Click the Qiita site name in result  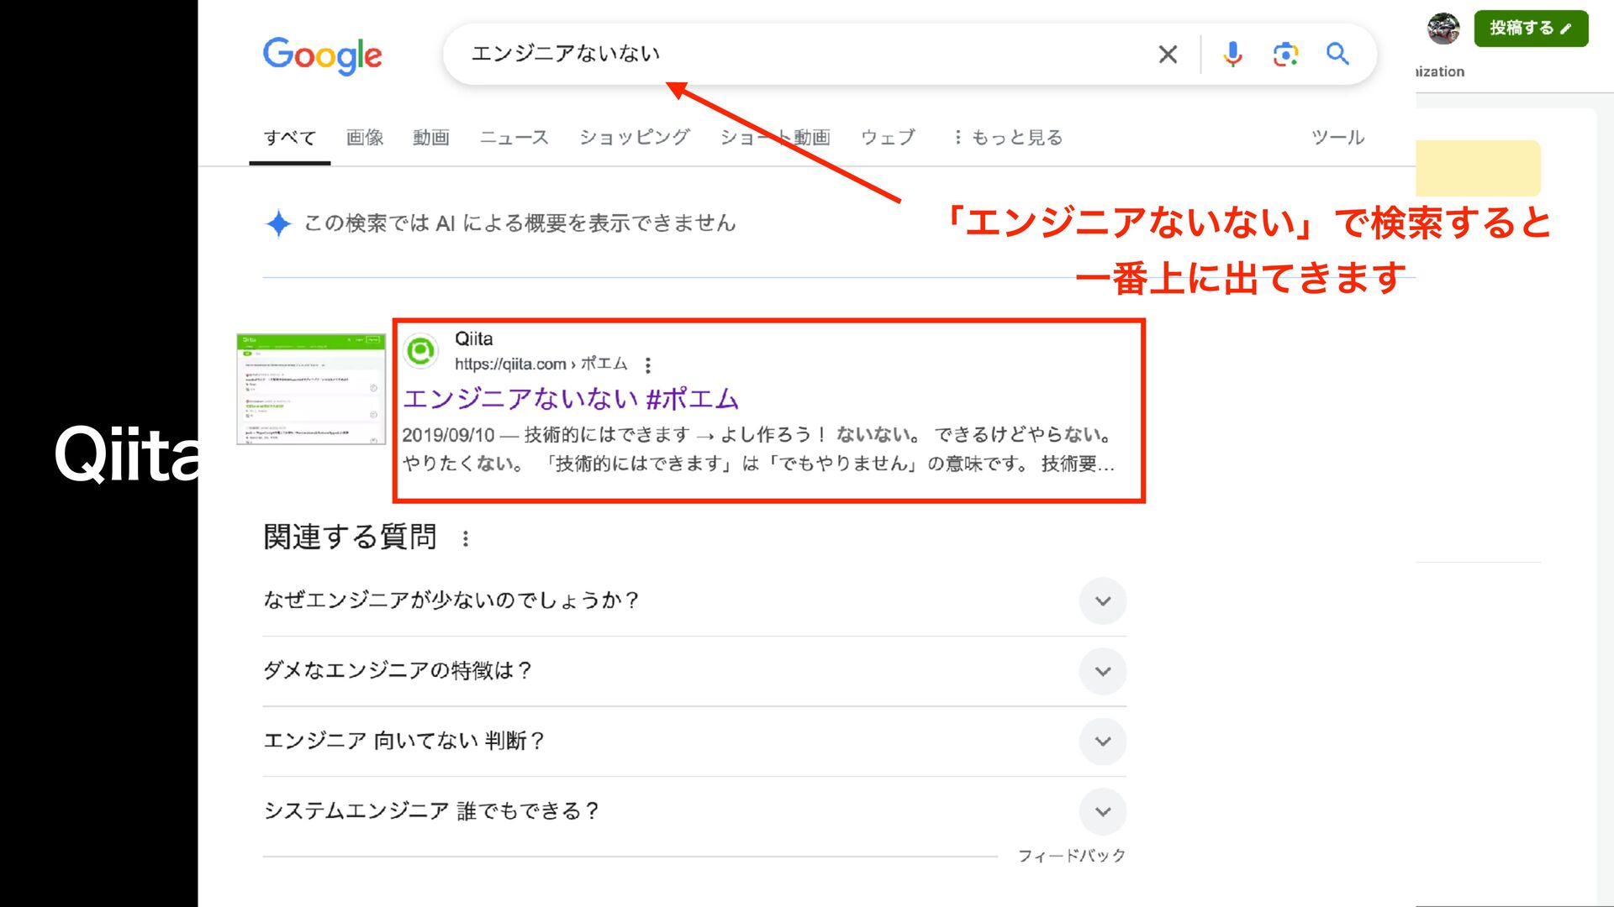coord(474,339)
